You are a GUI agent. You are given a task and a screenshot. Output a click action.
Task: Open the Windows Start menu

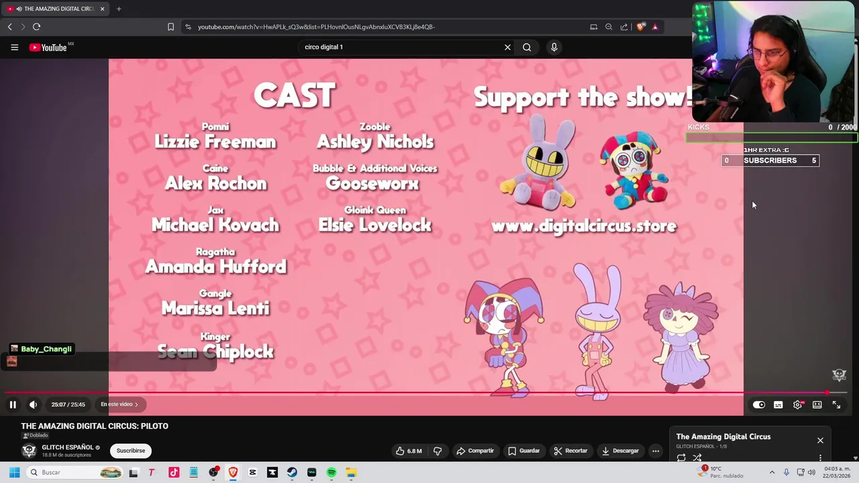(14, 472)
